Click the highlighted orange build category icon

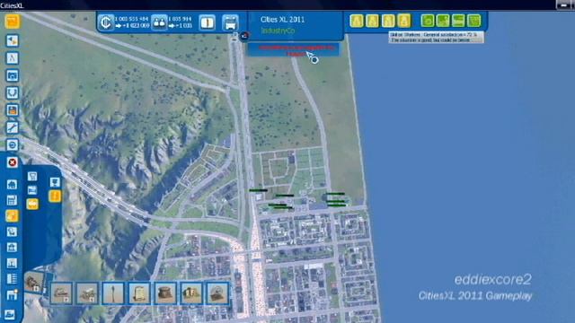[12, 215]
